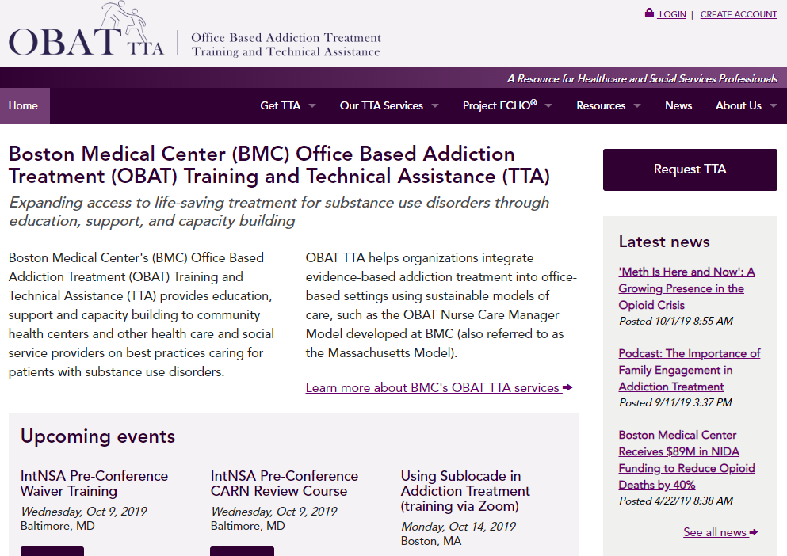
Task: Open the Project ECHO menu
Action: 499,105
